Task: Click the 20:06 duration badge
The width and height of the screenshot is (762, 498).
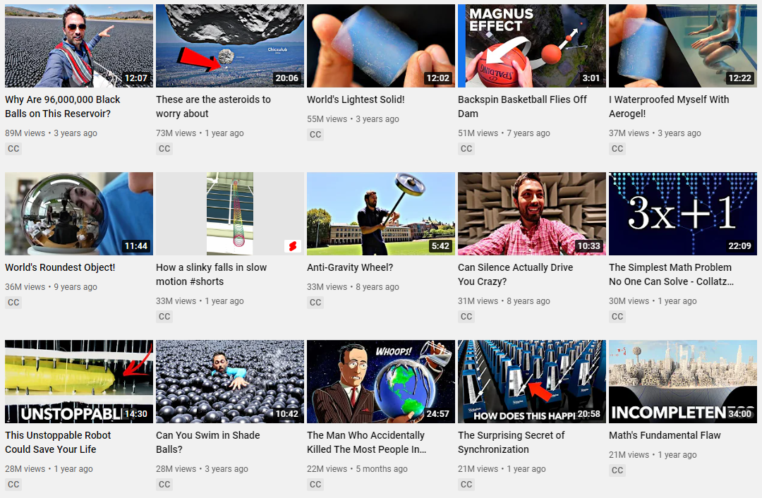Action: tap(286, 78)
